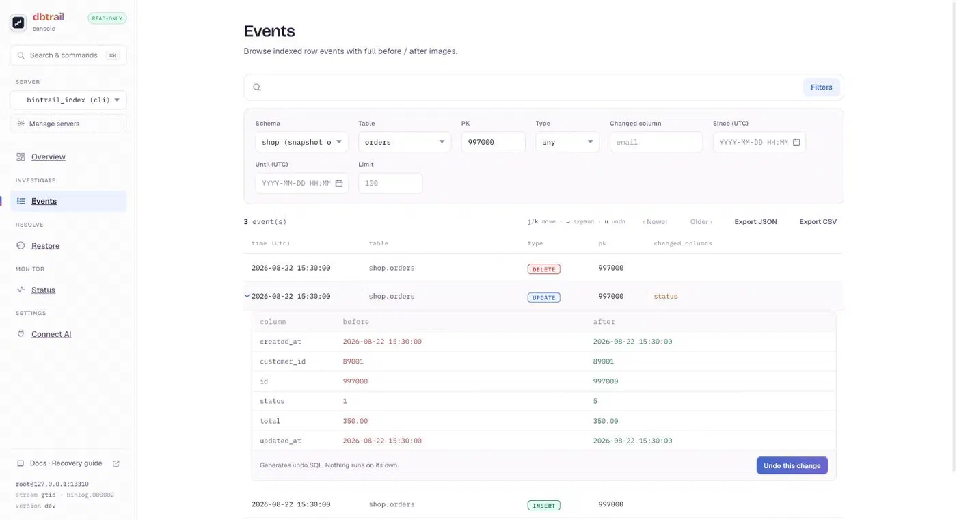957x520 pixels.
Task: Select the INSERT event row badge
Action: (x=543, y=506)
